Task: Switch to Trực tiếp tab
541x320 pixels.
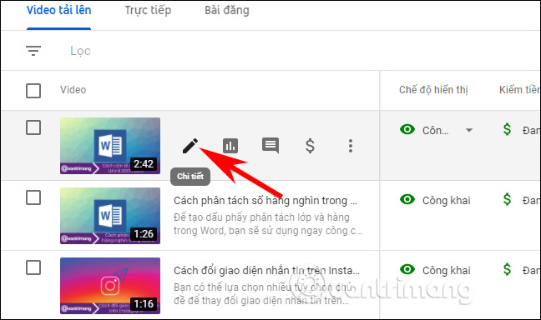Action: 148,10
